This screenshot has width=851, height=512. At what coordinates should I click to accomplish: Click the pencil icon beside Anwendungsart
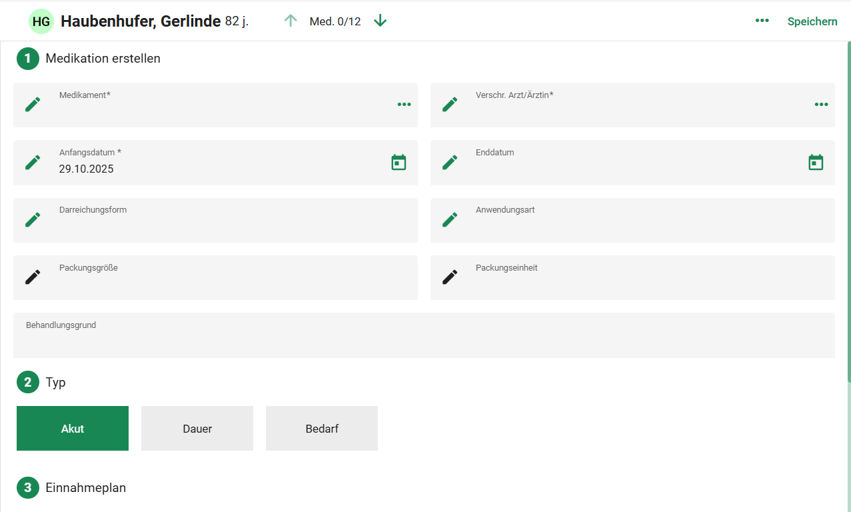450,219
